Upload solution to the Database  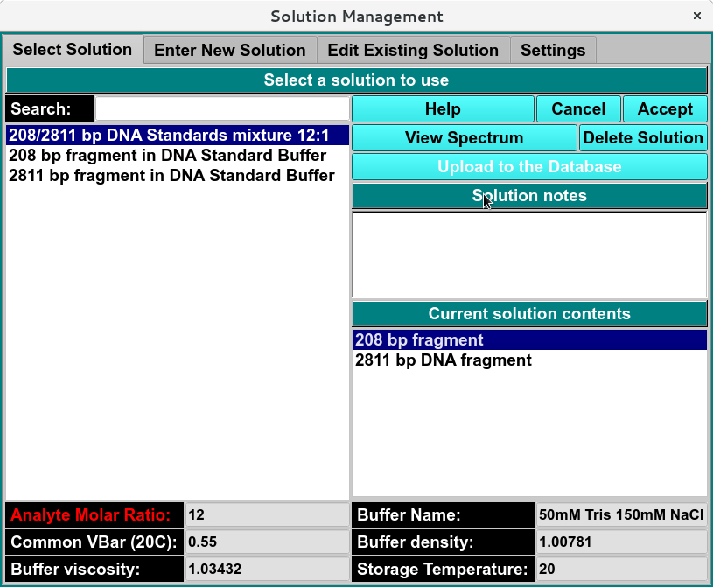tap(529, 167)
